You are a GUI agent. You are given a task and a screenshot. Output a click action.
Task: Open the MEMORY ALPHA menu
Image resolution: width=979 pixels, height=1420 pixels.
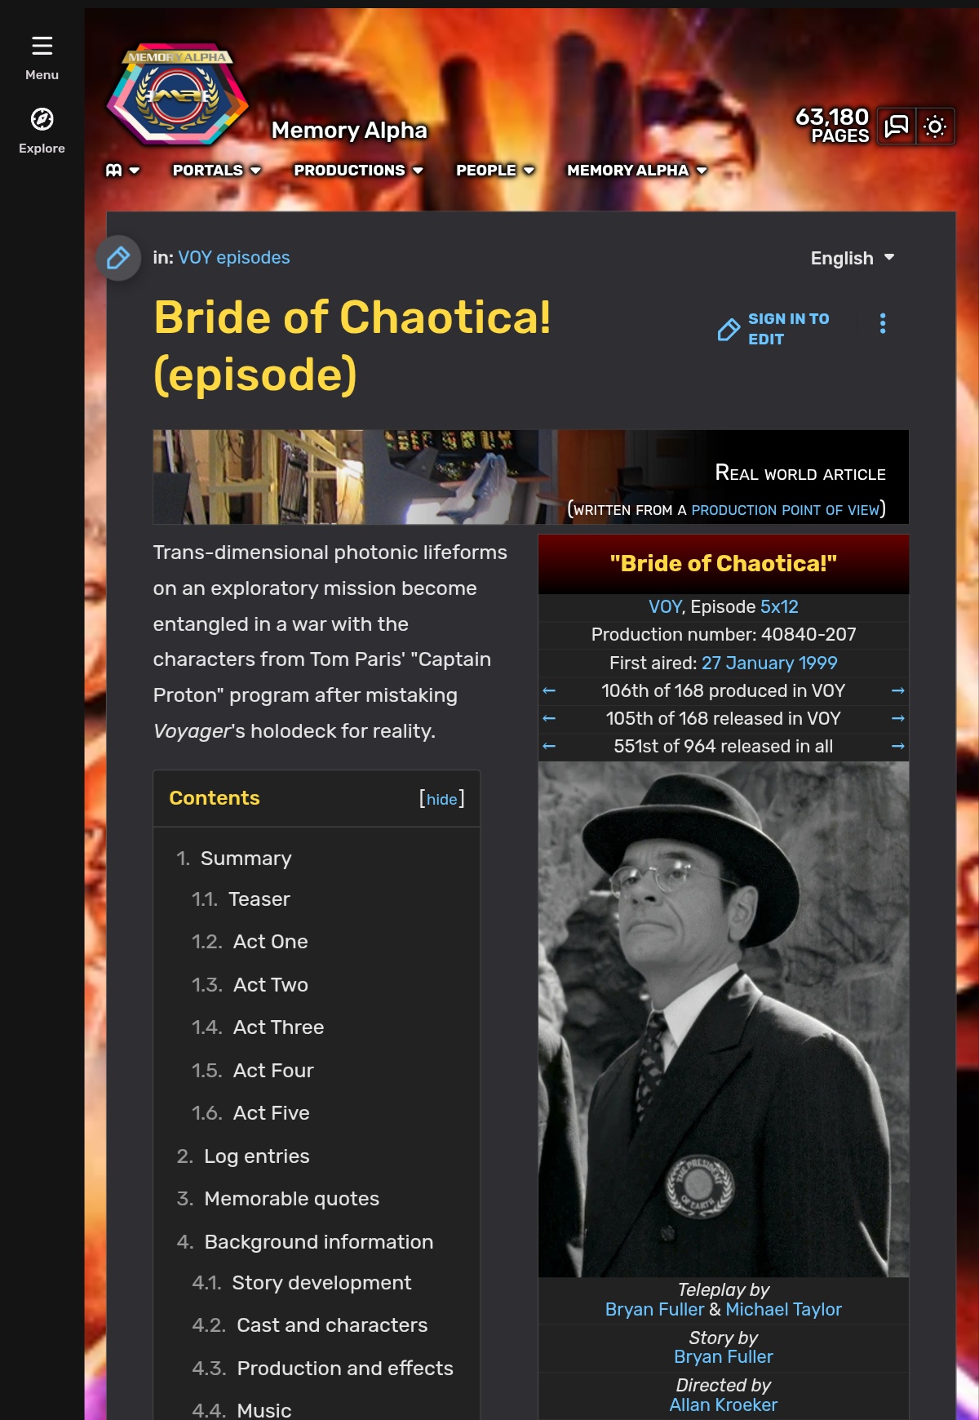click(x=637, y=171)
